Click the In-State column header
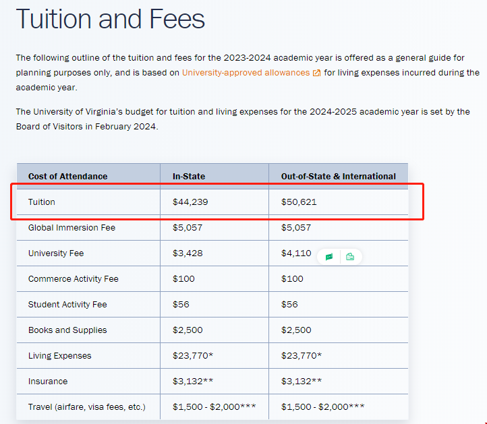 click(189, 176)
